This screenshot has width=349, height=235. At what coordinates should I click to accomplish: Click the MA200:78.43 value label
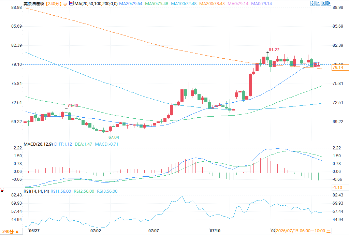tap(212, 3)
